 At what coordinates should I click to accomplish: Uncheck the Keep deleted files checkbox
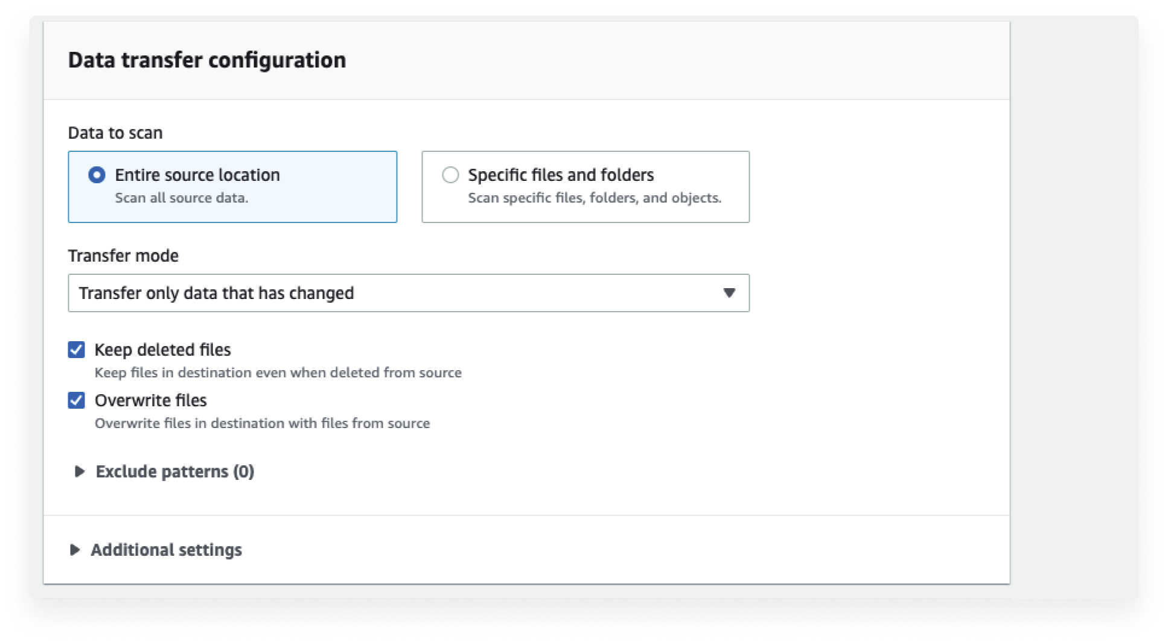pos(77,350)
